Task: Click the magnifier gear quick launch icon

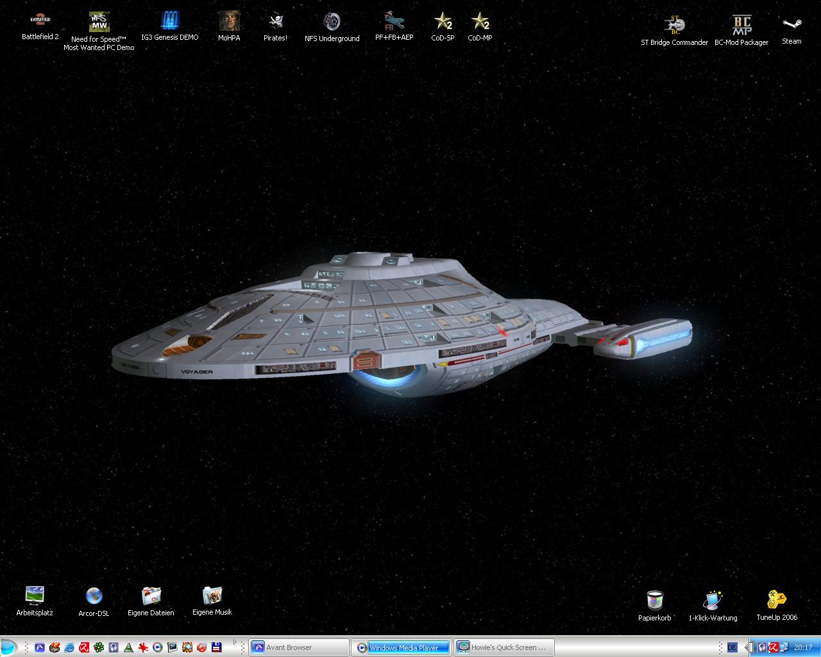Action: tap(187, 647)
